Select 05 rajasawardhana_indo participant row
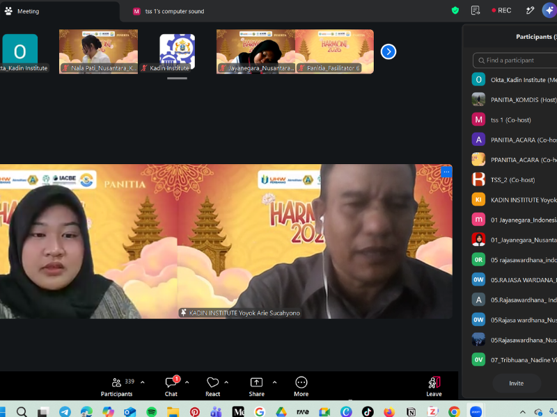 point(514,260)
